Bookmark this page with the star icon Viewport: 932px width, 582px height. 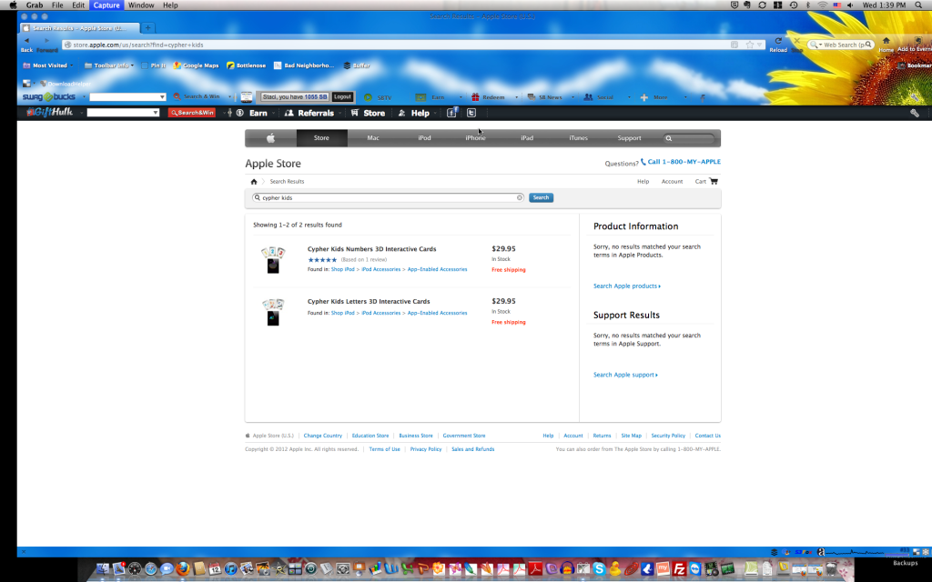point(750,45)
